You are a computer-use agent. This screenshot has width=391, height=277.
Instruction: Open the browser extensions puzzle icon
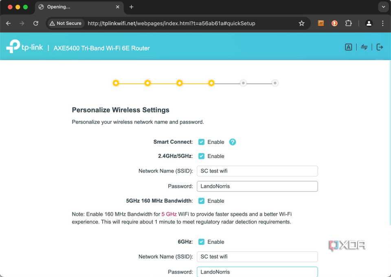click(x=348, y=23)
